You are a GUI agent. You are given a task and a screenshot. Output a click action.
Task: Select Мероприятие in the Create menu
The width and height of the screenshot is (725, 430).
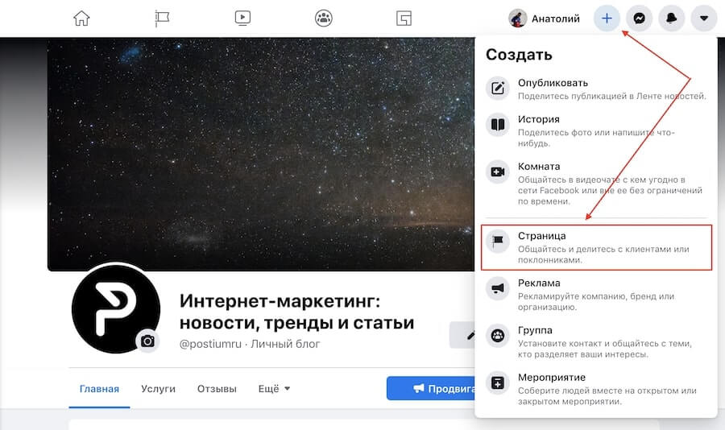(x=596, y=389)
